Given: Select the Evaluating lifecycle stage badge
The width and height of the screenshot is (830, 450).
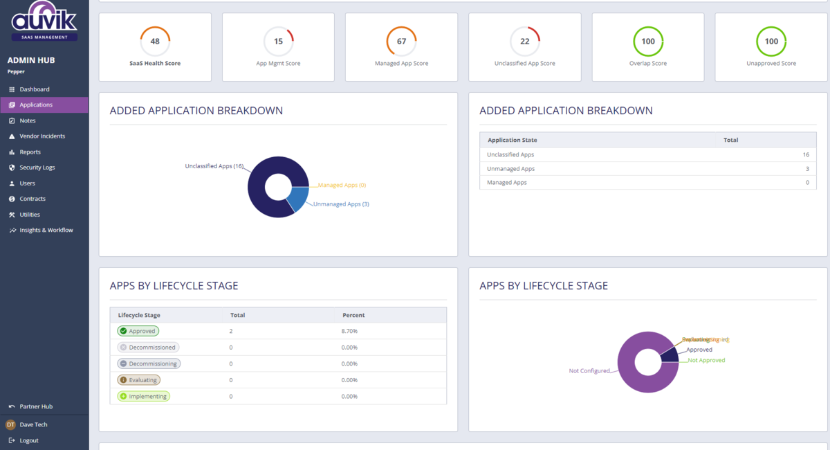Looking at the screenshot, I should coord(139,379).
